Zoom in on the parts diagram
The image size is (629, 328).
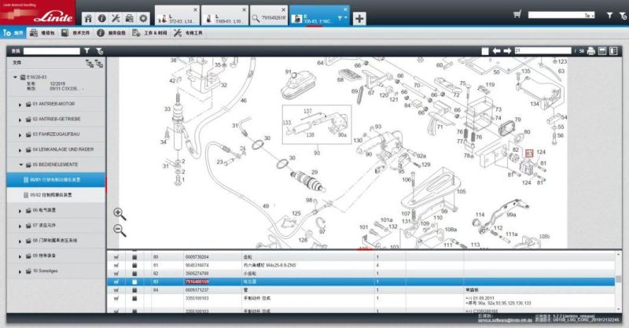[120, 214]
